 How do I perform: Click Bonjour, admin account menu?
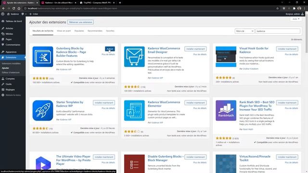[295, 14]
